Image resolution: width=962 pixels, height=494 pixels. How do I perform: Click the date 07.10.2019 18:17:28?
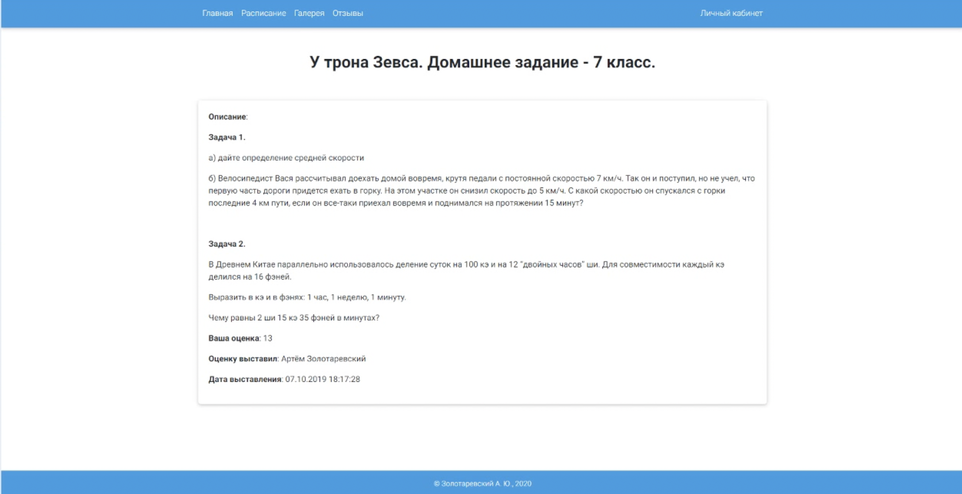(x=323, y=379)
